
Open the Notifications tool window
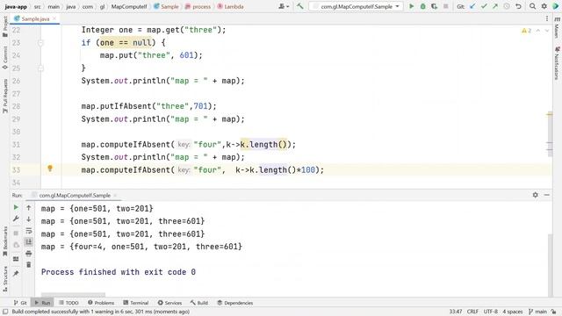point(557,63)
